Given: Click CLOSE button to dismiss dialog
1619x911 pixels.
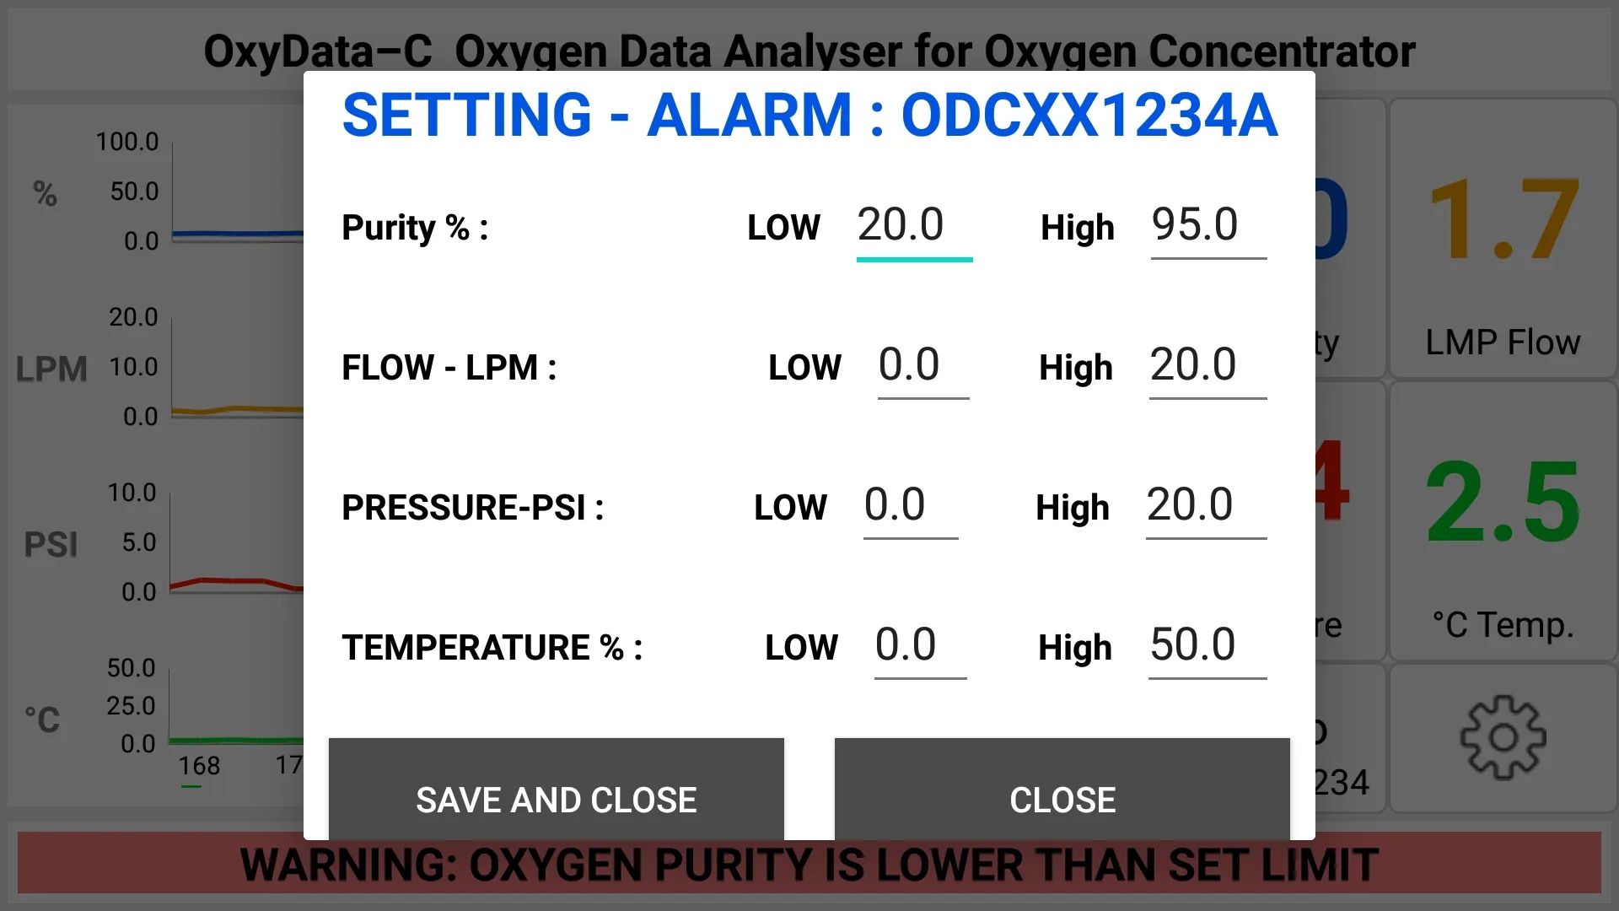Looking at the screenshot, I should pyautogui.click(x=1061, y=800).
